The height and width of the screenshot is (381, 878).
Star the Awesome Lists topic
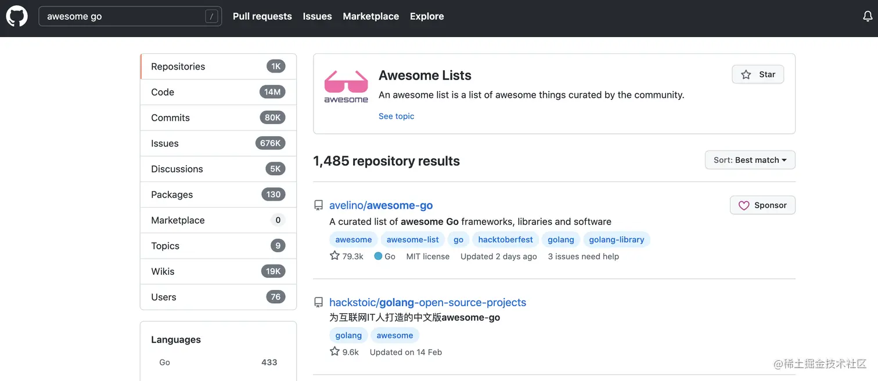(x=758, y=74)
